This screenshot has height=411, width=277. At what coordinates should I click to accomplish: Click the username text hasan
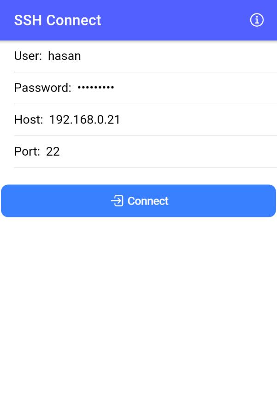click(64, 56)
